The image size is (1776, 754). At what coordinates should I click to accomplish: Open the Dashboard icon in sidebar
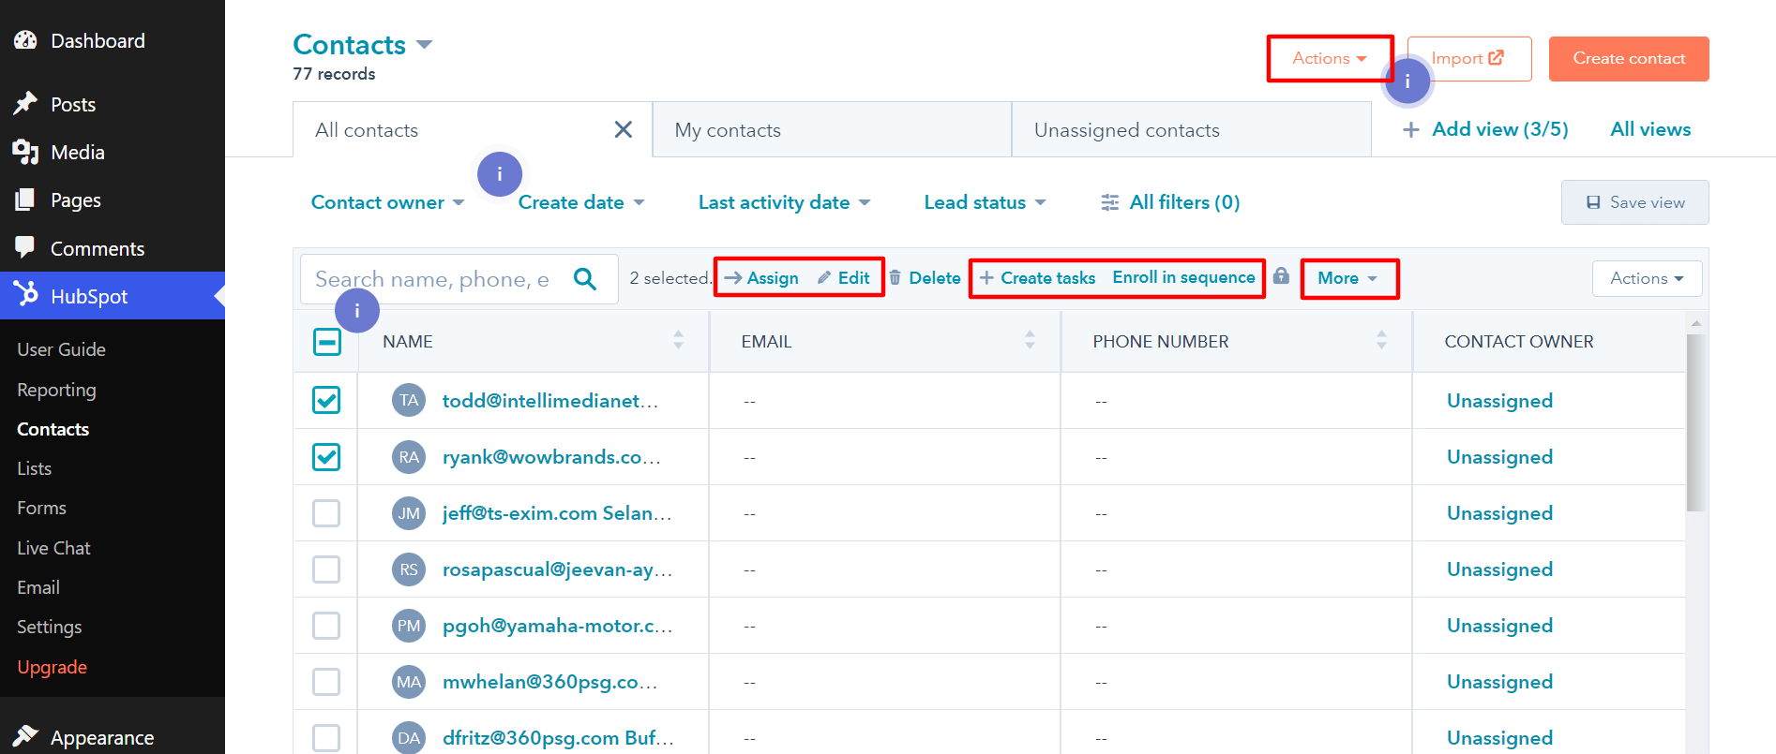(x=25, y=40)
